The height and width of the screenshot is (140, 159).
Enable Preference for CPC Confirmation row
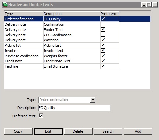[103, 35]
